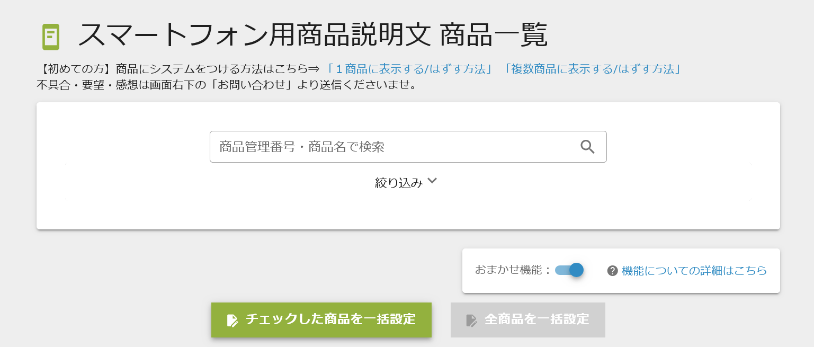Focus the 商品管理番号・商品名で検索 search field
The width and height of the screenshot is (814, 347).
[392, 147]
